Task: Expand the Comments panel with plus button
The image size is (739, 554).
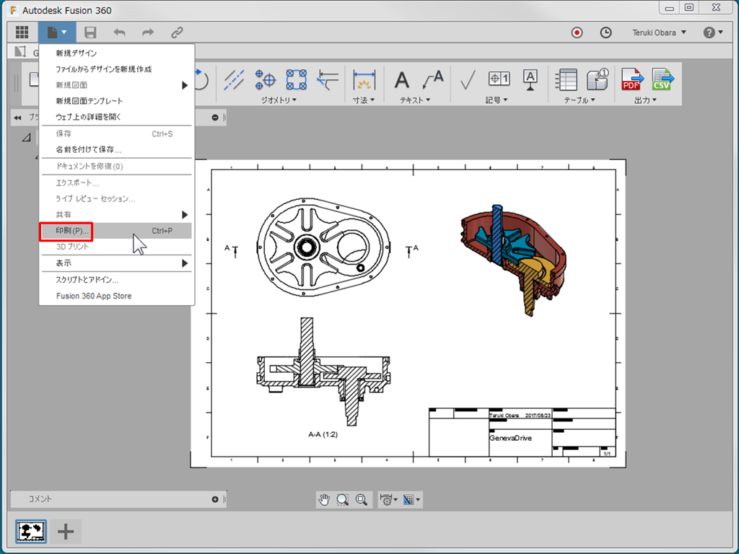Action: 215,499
